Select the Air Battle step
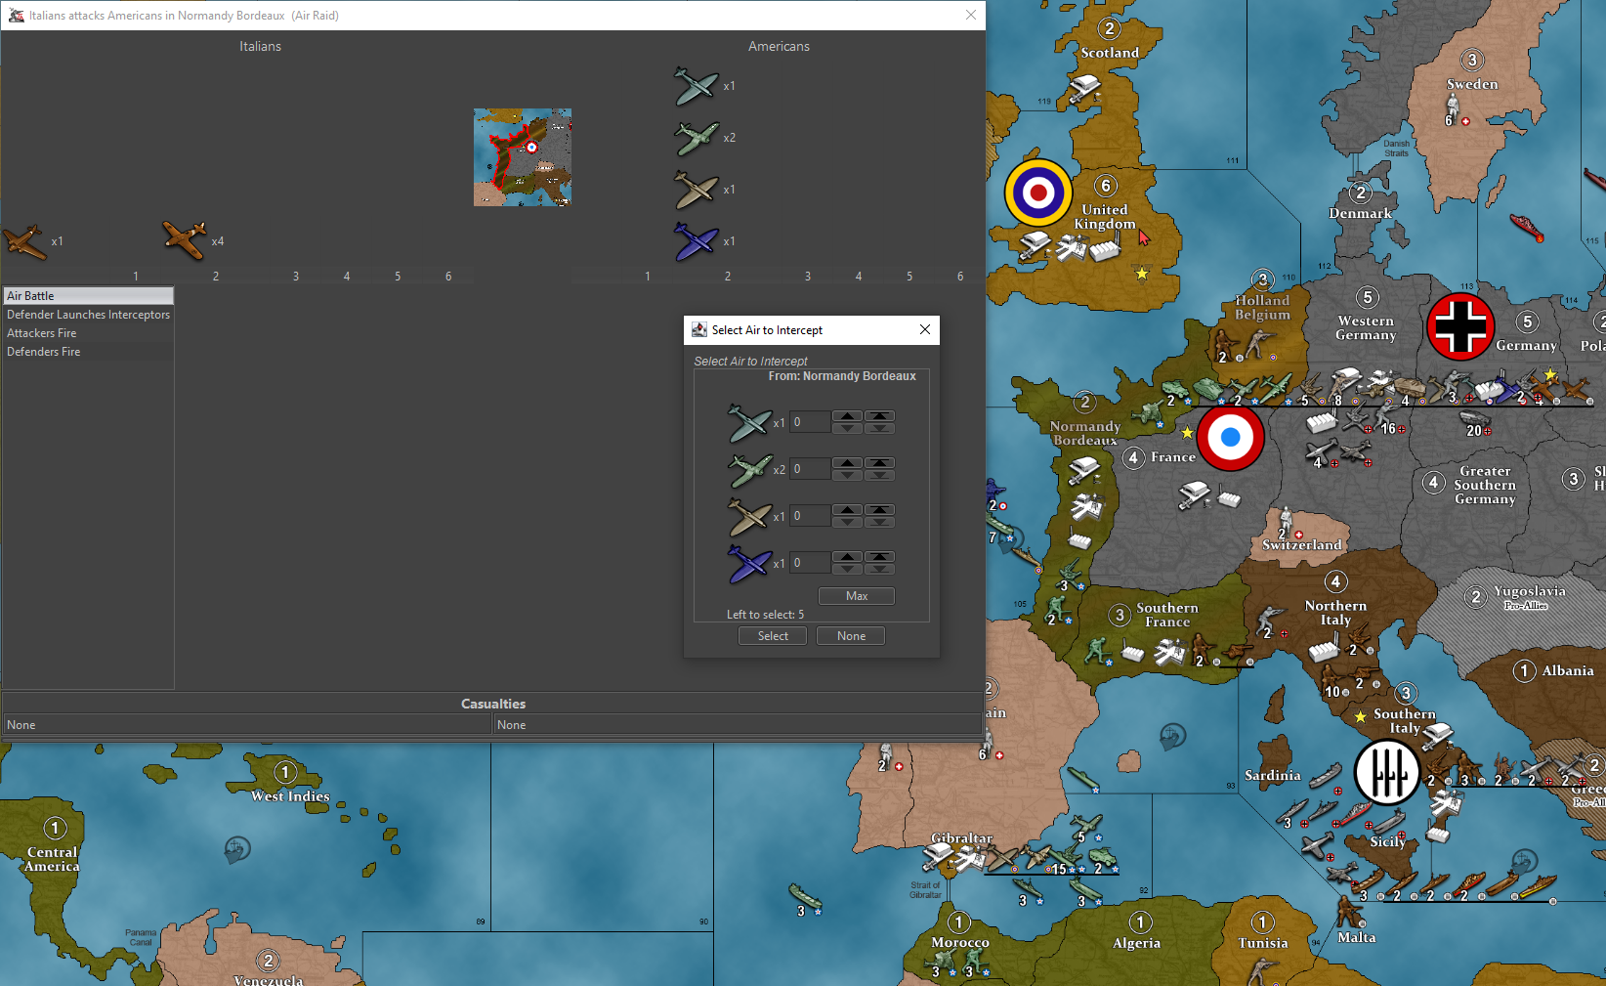The width and height of the screenshot is (1606, 986). (x=88, y=296)
